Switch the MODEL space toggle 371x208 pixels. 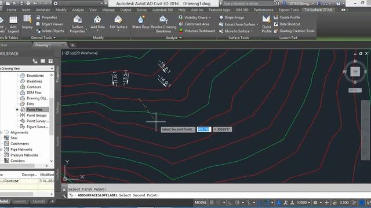[201, 203]
